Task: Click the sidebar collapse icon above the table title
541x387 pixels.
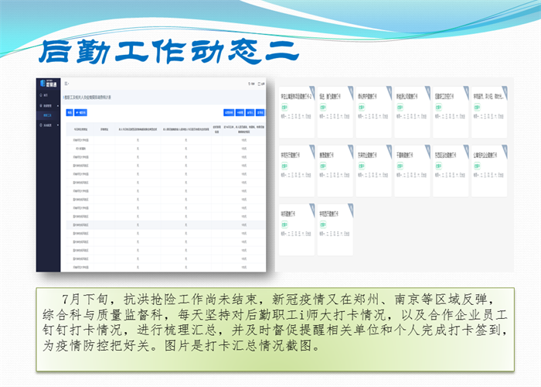Action: (67, 84)
